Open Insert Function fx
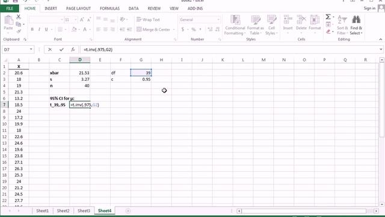 (x=73, y=49)
